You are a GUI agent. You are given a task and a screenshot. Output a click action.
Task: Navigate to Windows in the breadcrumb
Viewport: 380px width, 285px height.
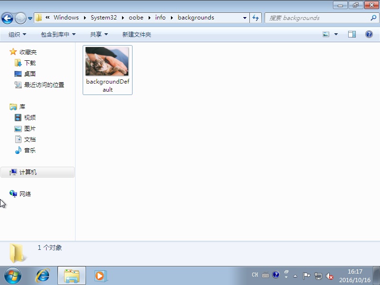tap(66, 18)
